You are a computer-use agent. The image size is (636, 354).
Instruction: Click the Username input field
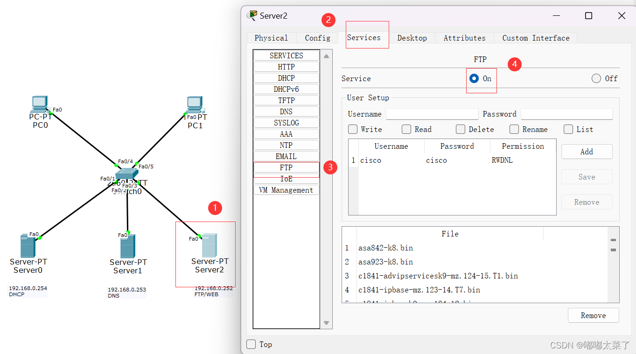432,114
